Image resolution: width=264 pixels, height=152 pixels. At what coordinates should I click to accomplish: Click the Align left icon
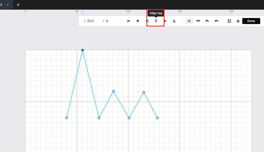pos(128,21)
